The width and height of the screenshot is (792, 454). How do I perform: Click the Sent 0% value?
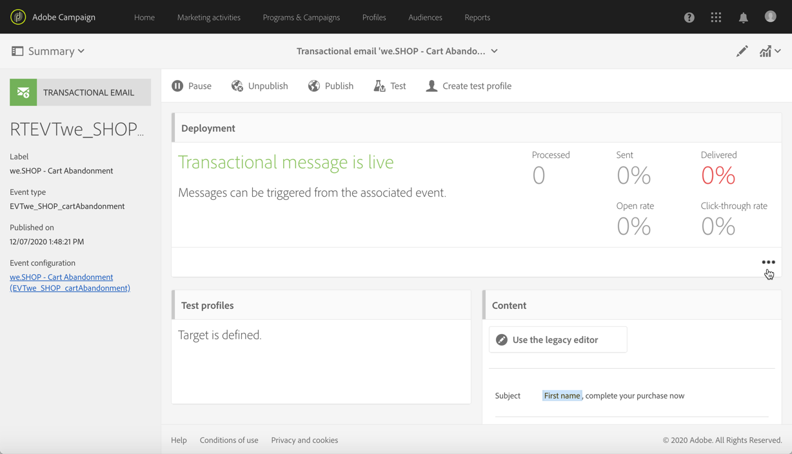[633, 175]
